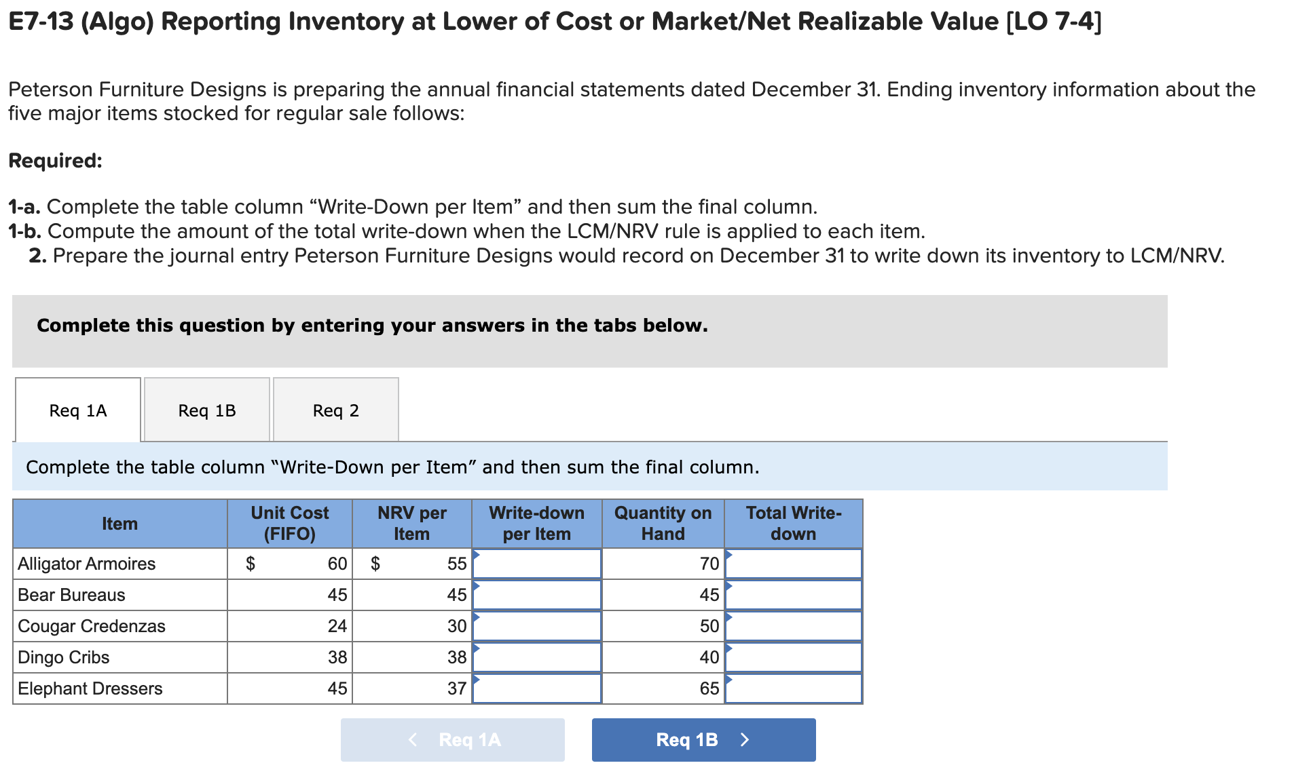Click the Quantity on Hand column header
Viewport: 1294px width, 780px height.
662,523
